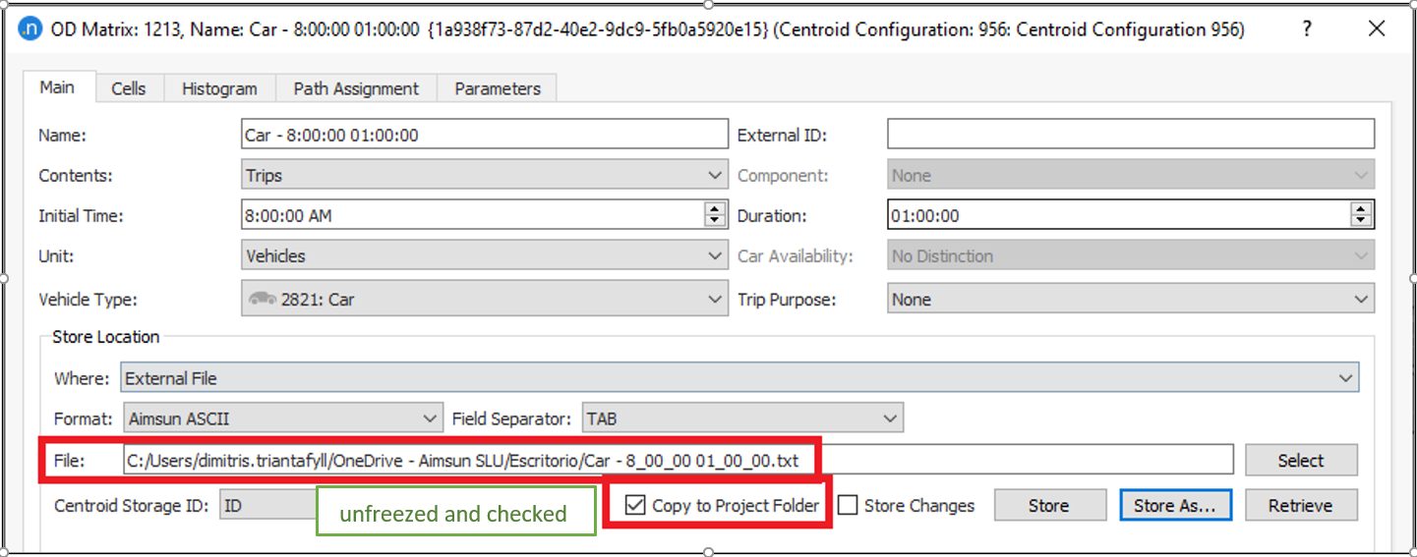
Task: Go to the Path Assignment tab
Action: pyautogui.click(x=356, y=88)
